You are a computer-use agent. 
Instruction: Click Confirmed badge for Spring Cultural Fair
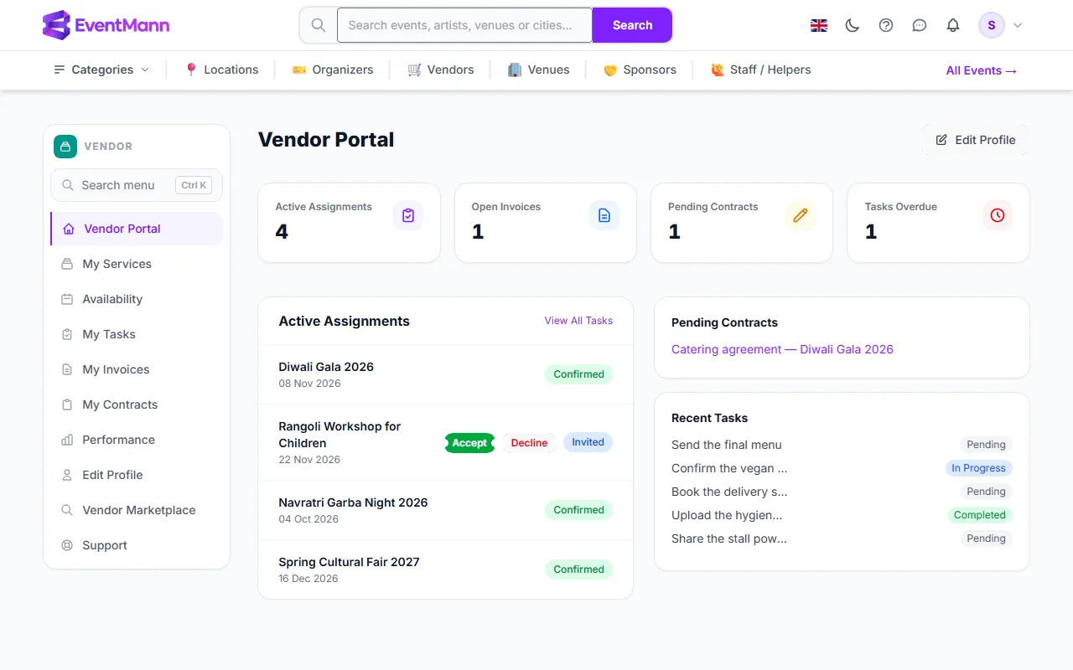(x=578, y=569)
